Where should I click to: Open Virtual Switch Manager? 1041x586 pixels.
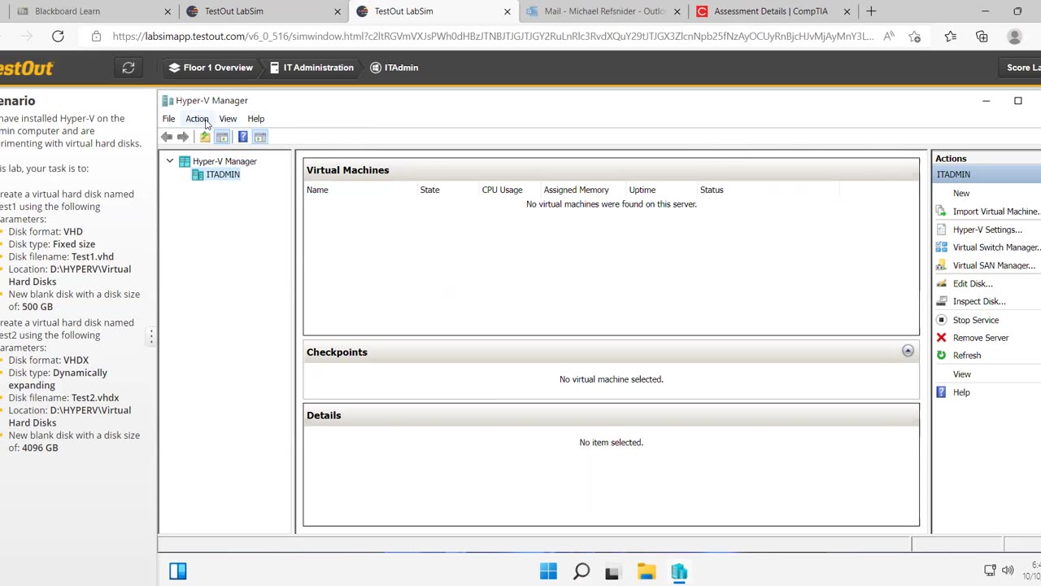(996, 247)
